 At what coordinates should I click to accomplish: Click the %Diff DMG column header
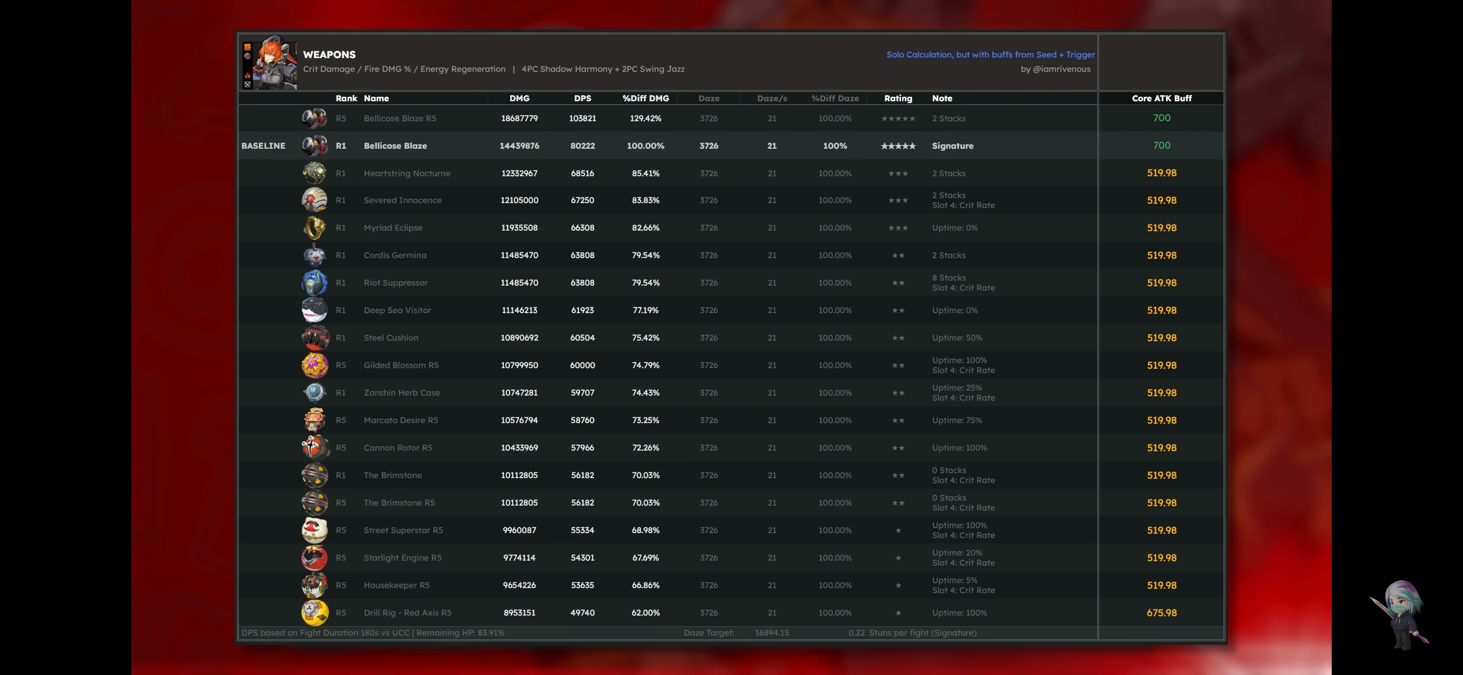pyautogui.click(x=645, y=98)
